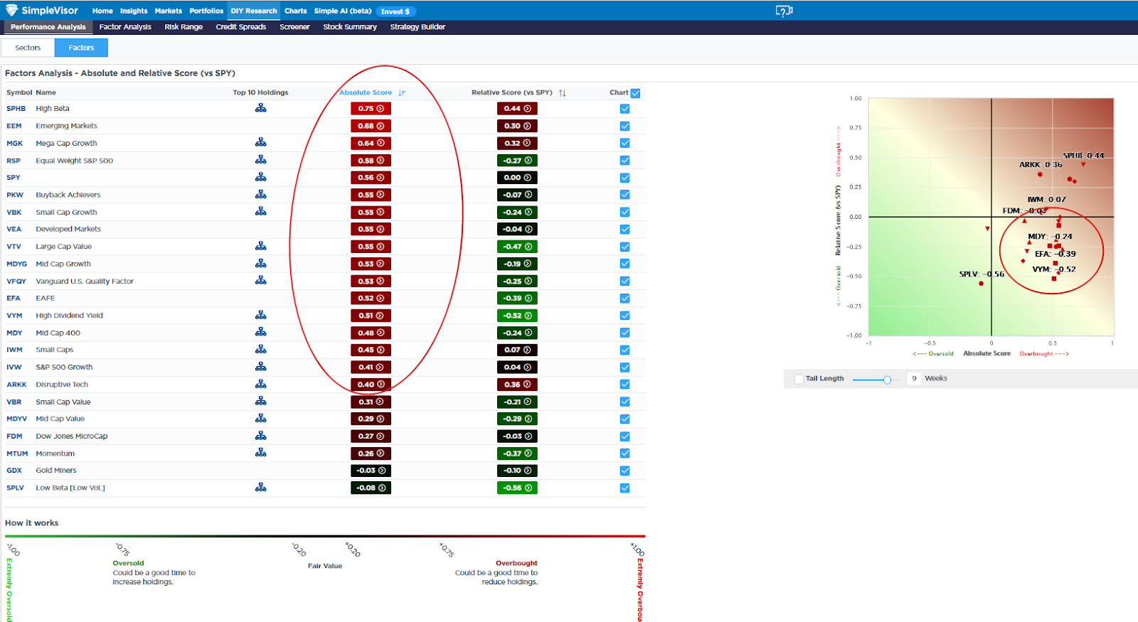
Task: Toggle the Chart select-all header checkbox
Action: (x=635, y=93)
